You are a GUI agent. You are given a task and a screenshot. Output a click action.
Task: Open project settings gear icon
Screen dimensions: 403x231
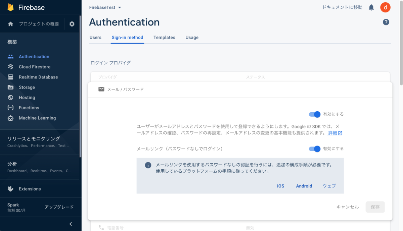tap(72, 24)
